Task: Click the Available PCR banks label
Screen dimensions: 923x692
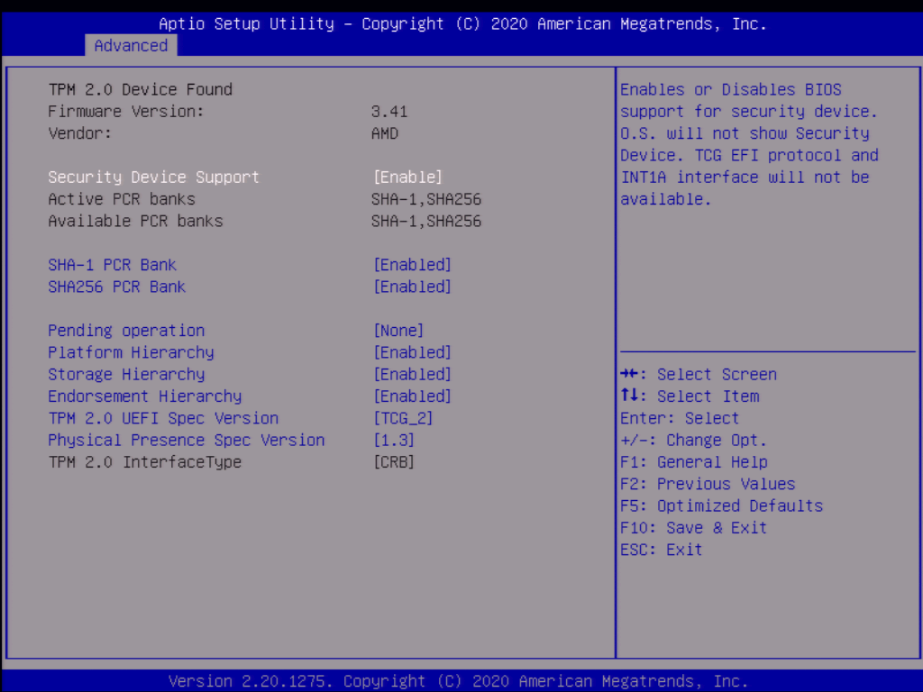Action: 135,222
